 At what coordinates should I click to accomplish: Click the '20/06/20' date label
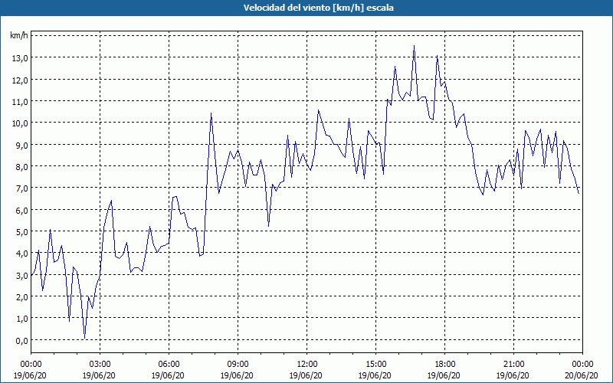(582, 375)
